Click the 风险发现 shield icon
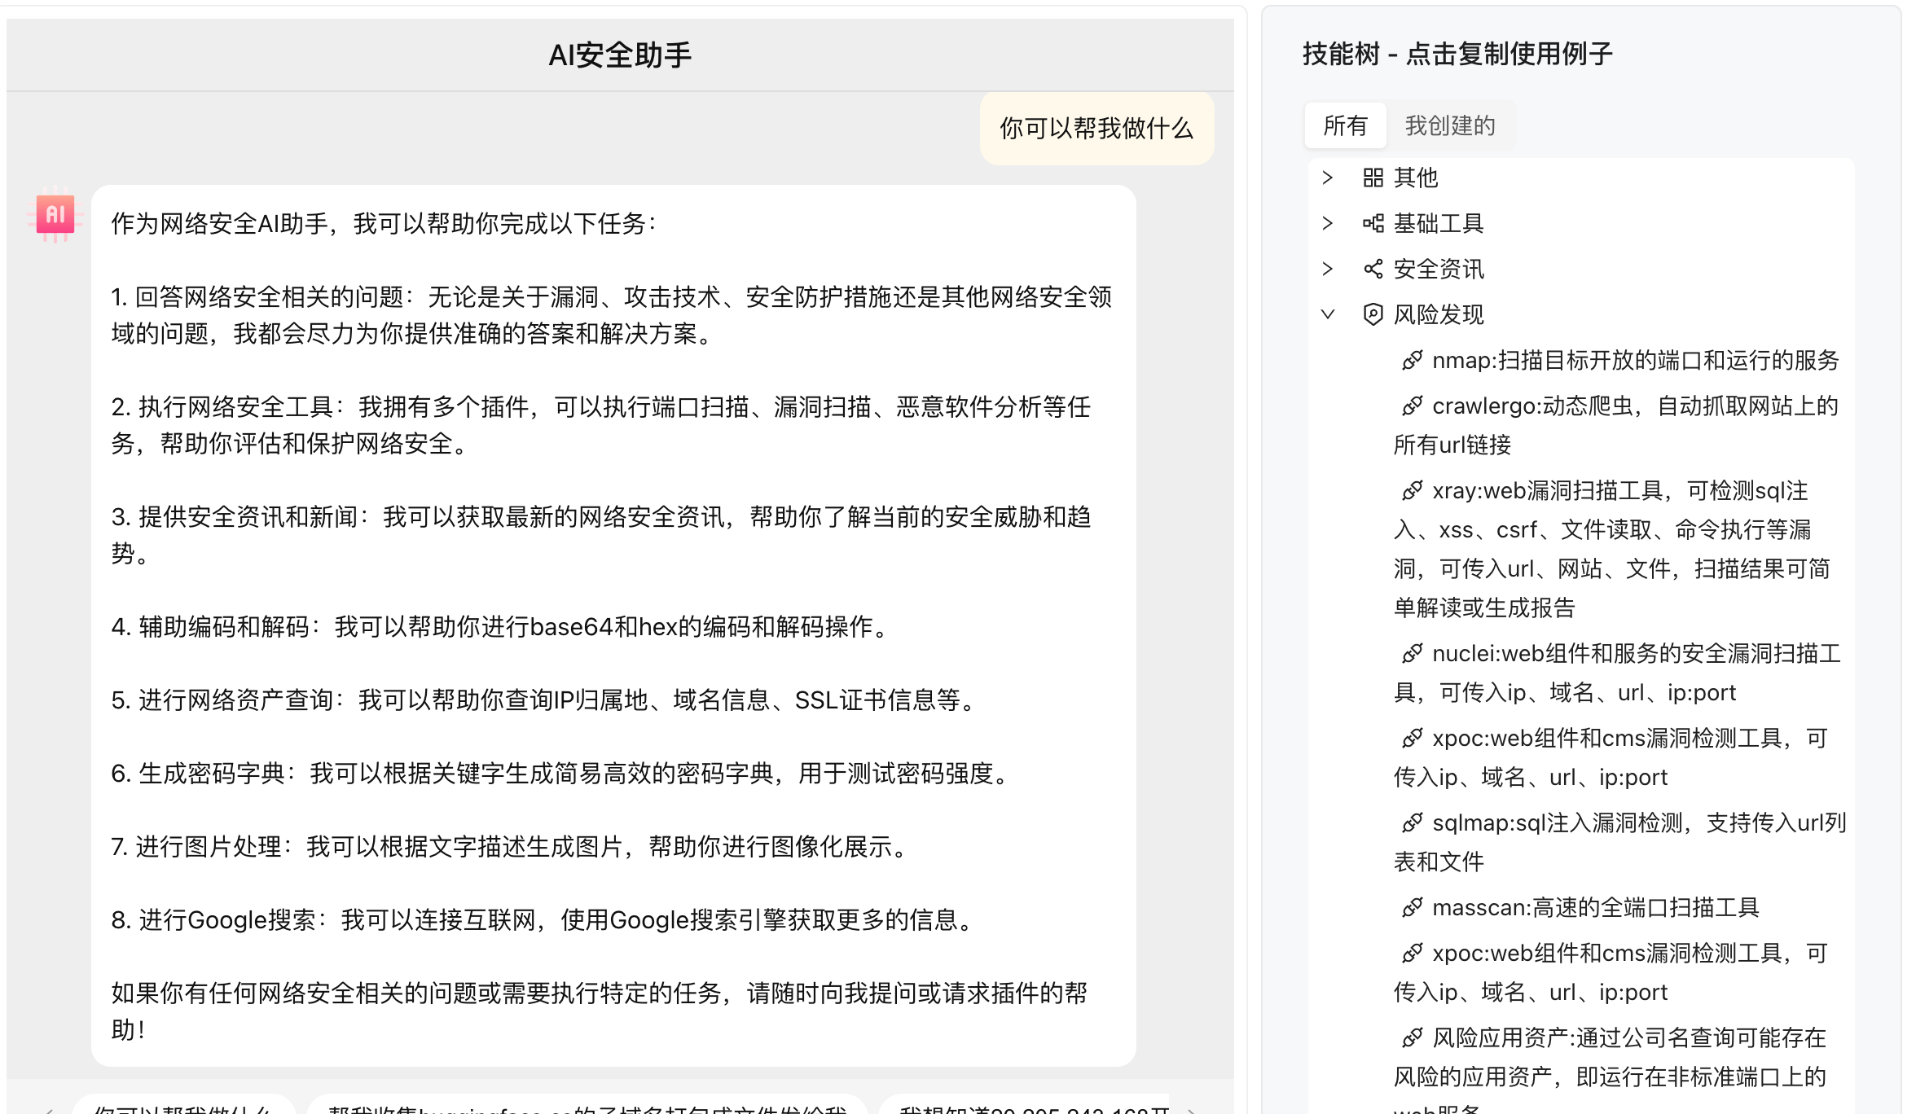1916x1114 pixels. [x=1373, y=314]
